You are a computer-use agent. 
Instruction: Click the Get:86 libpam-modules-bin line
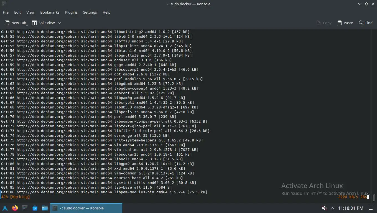[104, 192]
